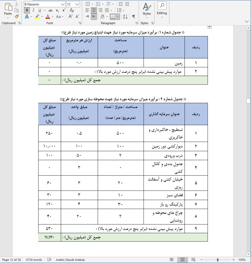Toggle left-to-right text direction
Screen dimensions: 251x263
87,16
